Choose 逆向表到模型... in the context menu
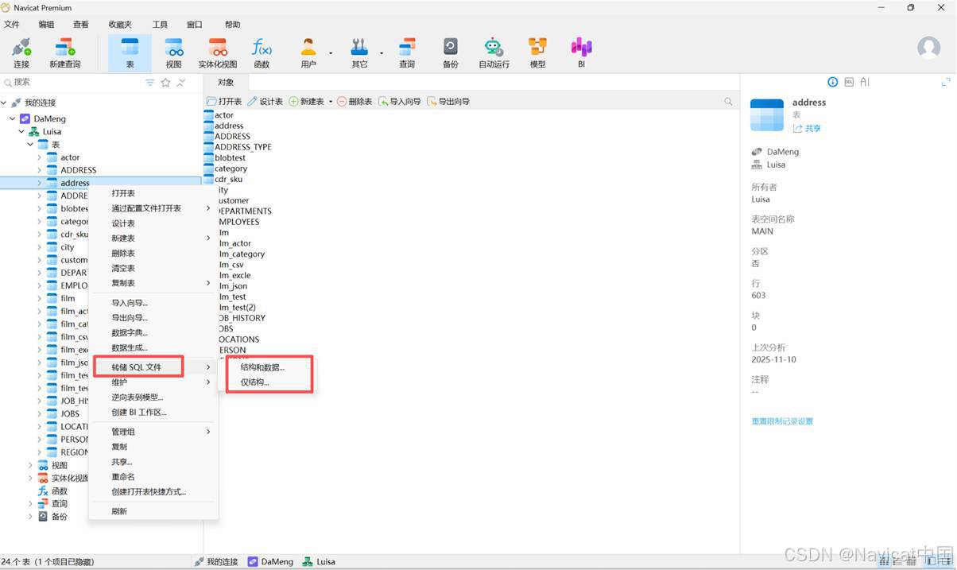 [138, 397]
